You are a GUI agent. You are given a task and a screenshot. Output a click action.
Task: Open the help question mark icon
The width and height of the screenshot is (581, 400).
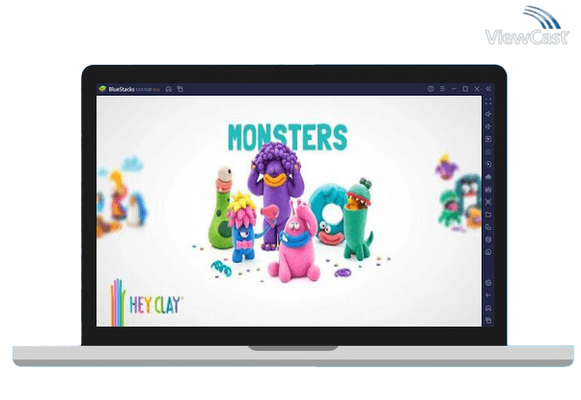click(x=430, y=89)
